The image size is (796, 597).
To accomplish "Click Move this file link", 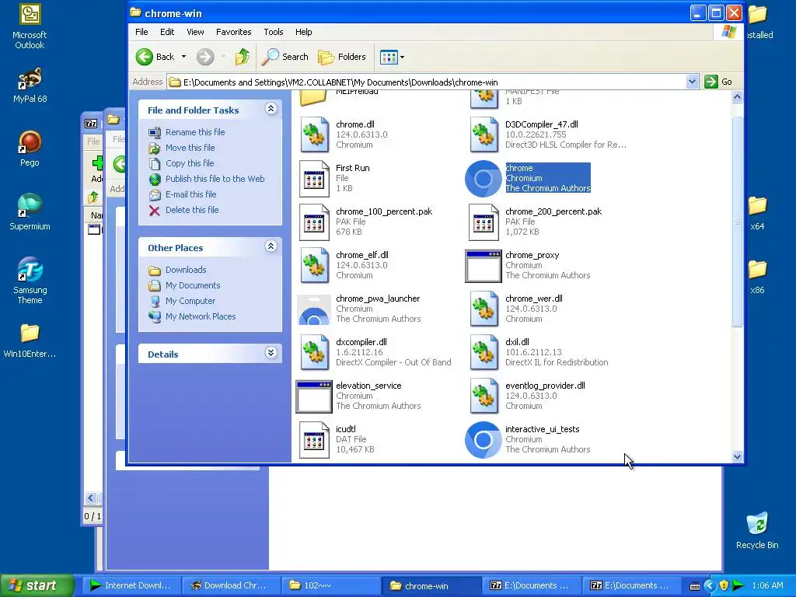I will point(190,148).
